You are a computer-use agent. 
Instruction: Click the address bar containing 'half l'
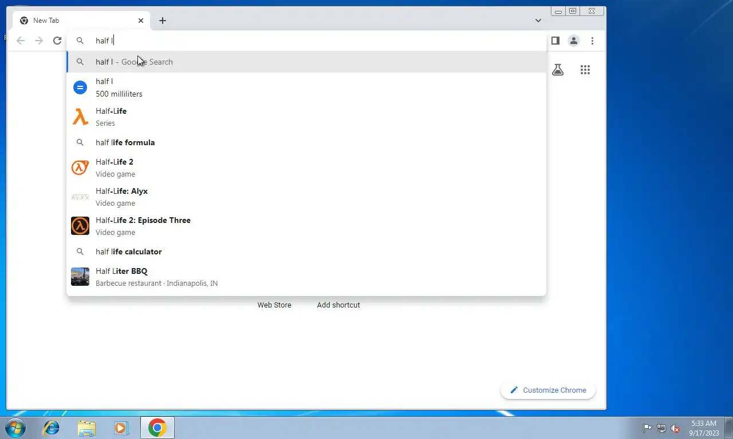306,41
